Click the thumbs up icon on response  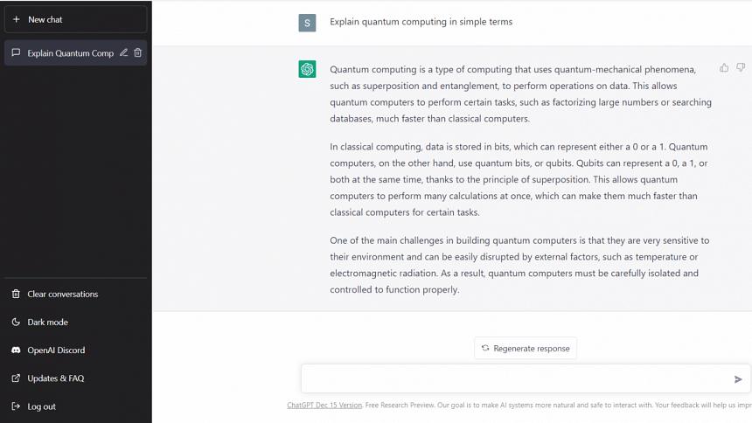click(724, 68)
